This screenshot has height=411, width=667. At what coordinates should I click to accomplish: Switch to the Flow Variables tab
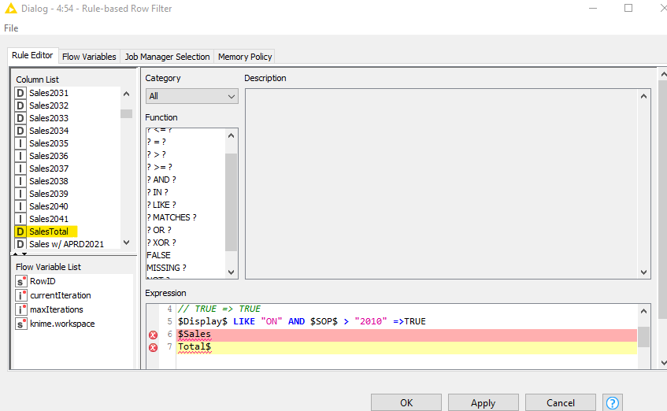[x=89, y=57]
